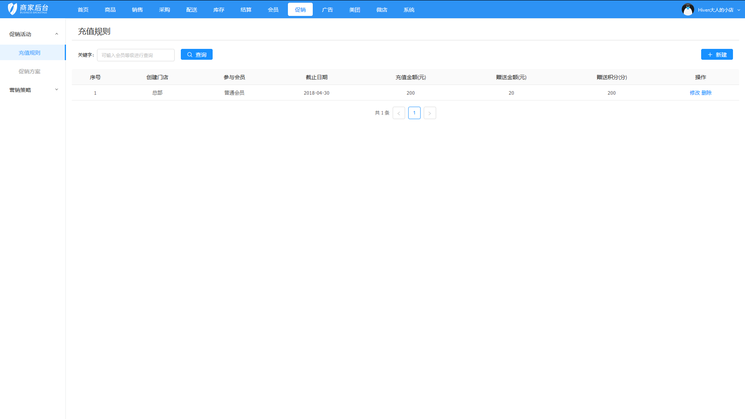The height and width of the screenshot is (419, 745).
Task: Click the previous page arrow icon
Action: click(x=398, y=113)
